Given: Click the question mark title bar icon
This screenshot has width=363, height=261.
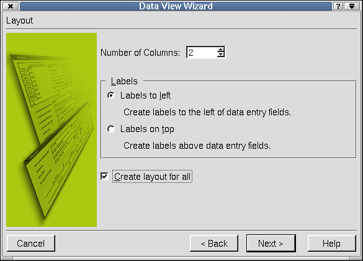Looking at the screenshot, I should point(338,6).
